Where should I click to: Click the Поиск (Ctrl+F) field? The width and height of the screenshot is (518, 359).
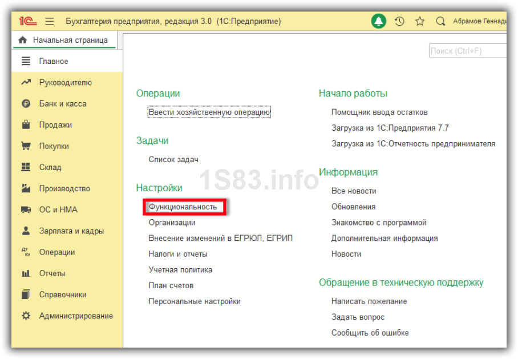[x=467, y=51]
